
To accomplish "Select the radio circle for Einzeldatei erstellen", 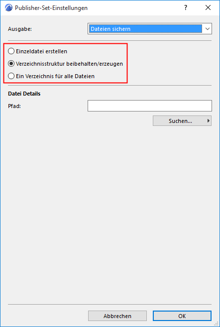I will click(11, 51).
